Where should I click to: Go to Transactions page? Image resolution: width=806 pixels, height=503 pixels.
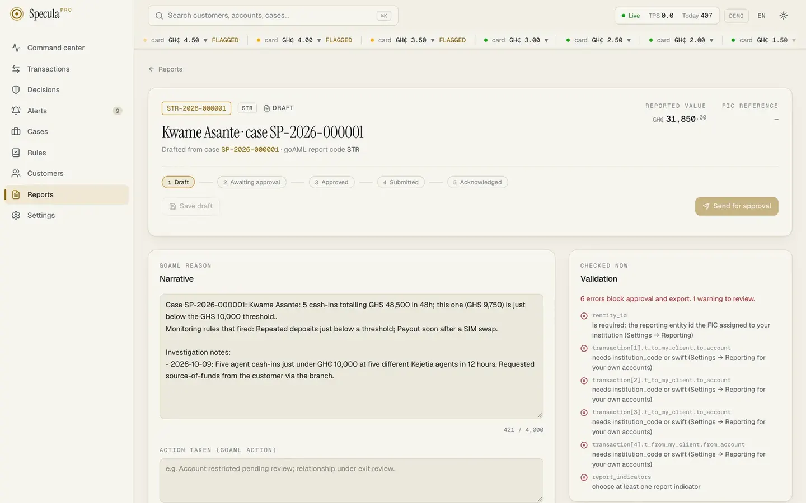(67, 69)
